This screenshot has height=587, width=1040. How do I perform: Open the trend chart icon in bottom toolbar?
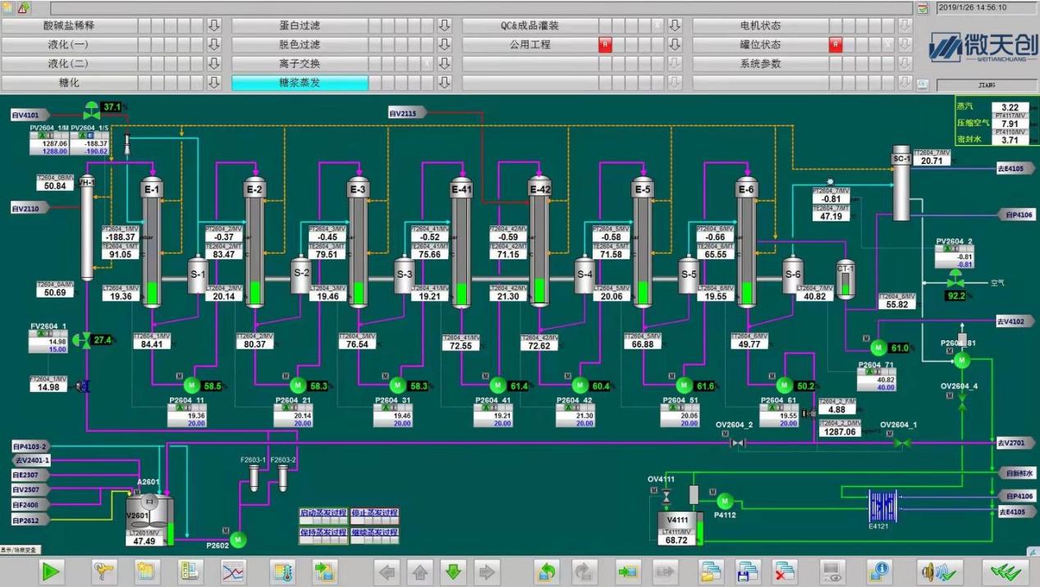[x=234, y=571]
